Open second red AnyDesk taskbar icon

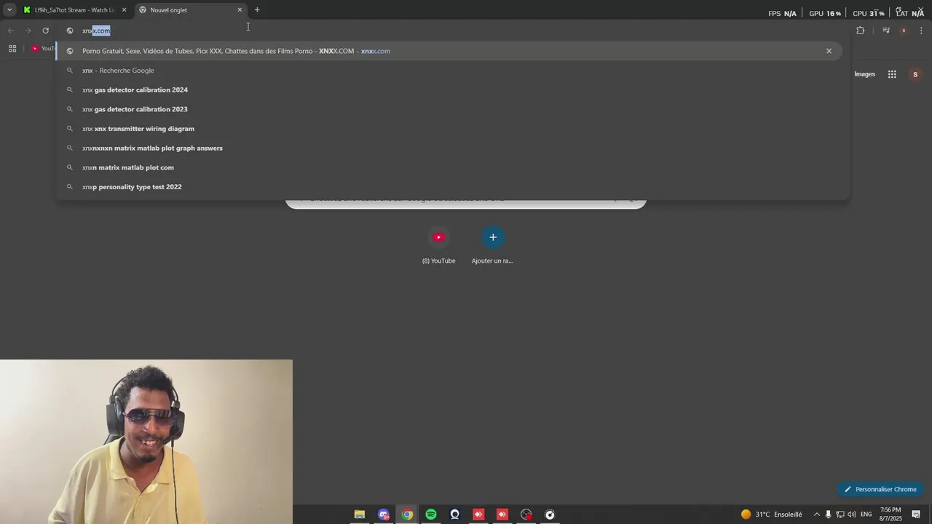[x=502, y=515]
